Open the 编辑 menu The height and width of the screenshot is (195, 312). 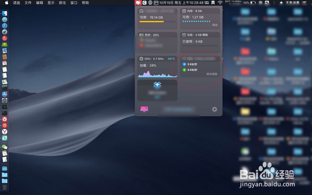click(39, 3)
